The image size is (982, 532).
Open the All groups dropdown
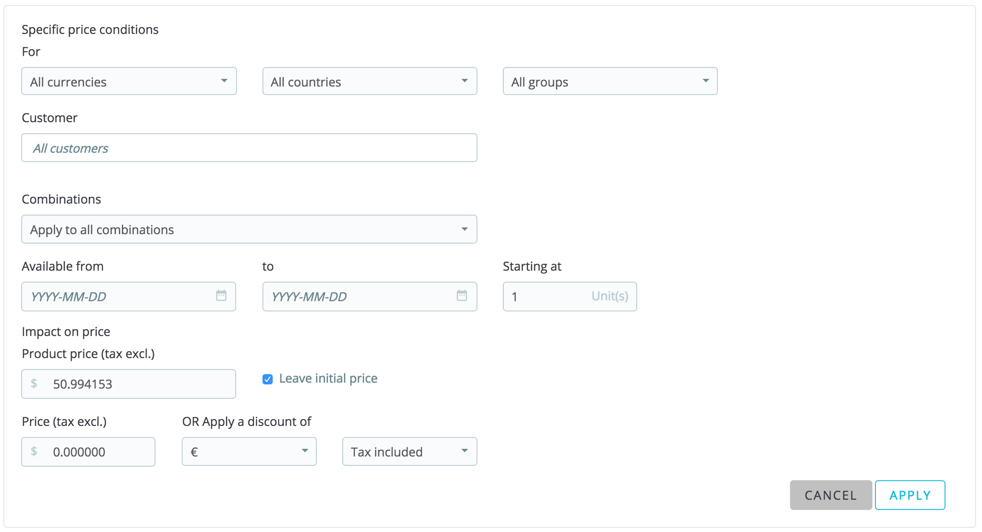pos(609,81)
